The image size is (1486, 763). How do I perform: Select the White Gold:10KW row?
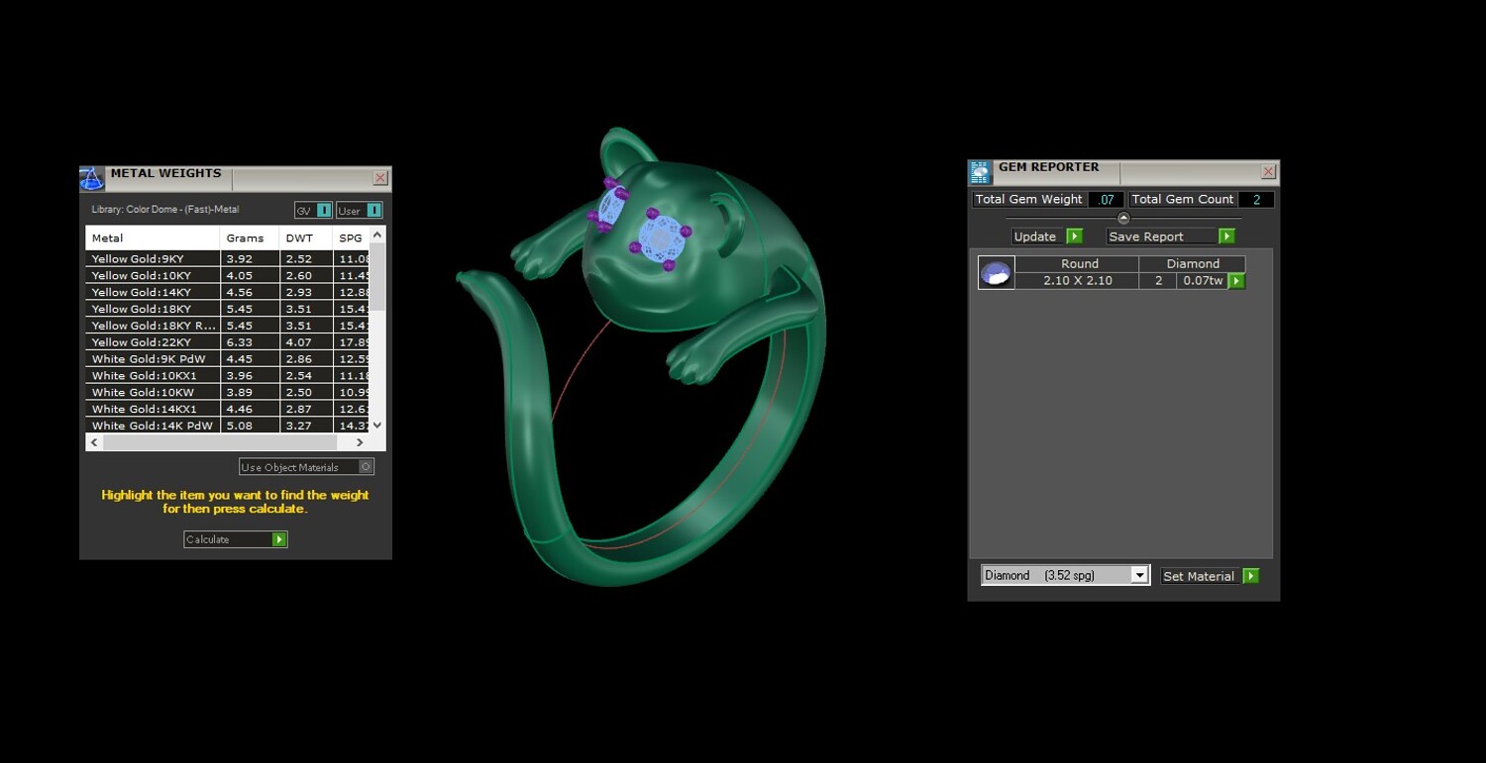[x=228, y=393]
